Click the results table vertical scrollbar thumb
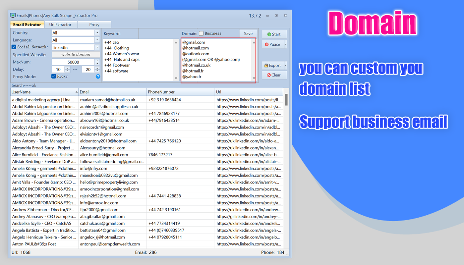464x265 pixels. 286,99
